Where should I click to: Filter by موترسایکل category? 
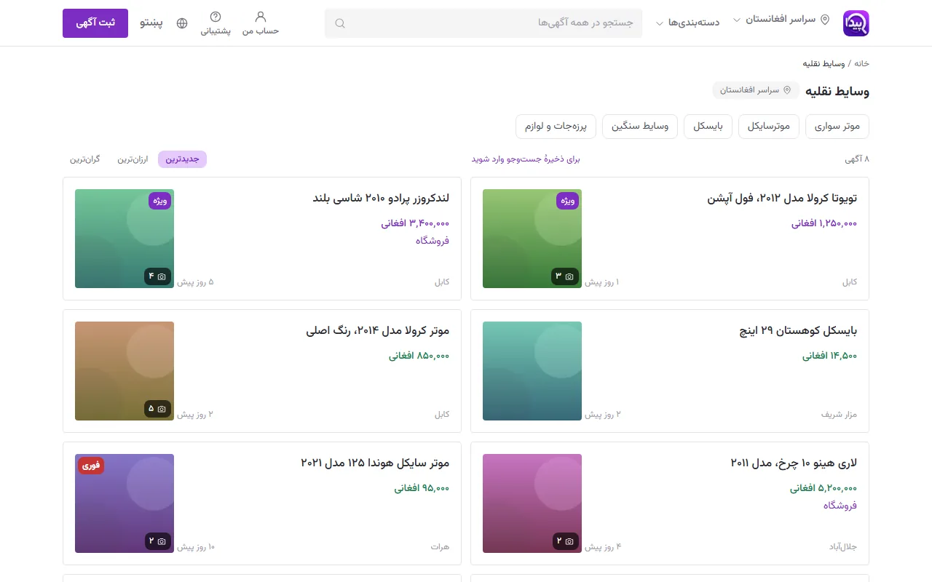(769, 127)
